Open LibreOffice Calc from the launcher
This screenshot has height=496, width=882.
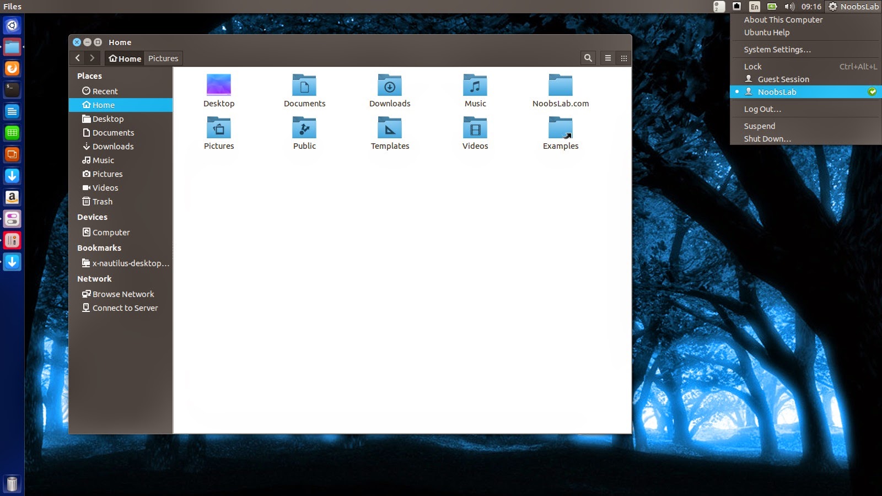[12, 133]
